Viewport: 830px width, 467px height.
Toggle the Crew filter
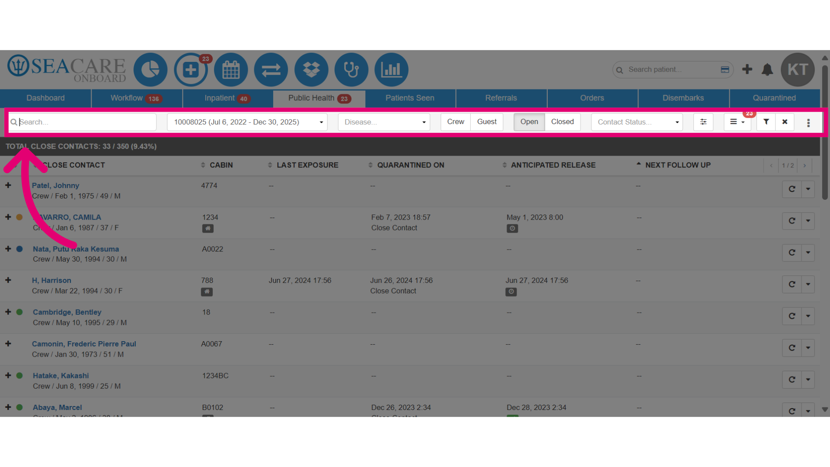[x=456, y=122]
